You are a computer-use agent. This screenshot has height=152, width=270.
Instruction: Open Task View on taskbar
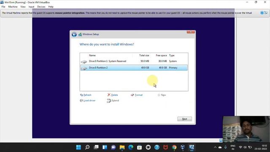(x=96, y=147)
